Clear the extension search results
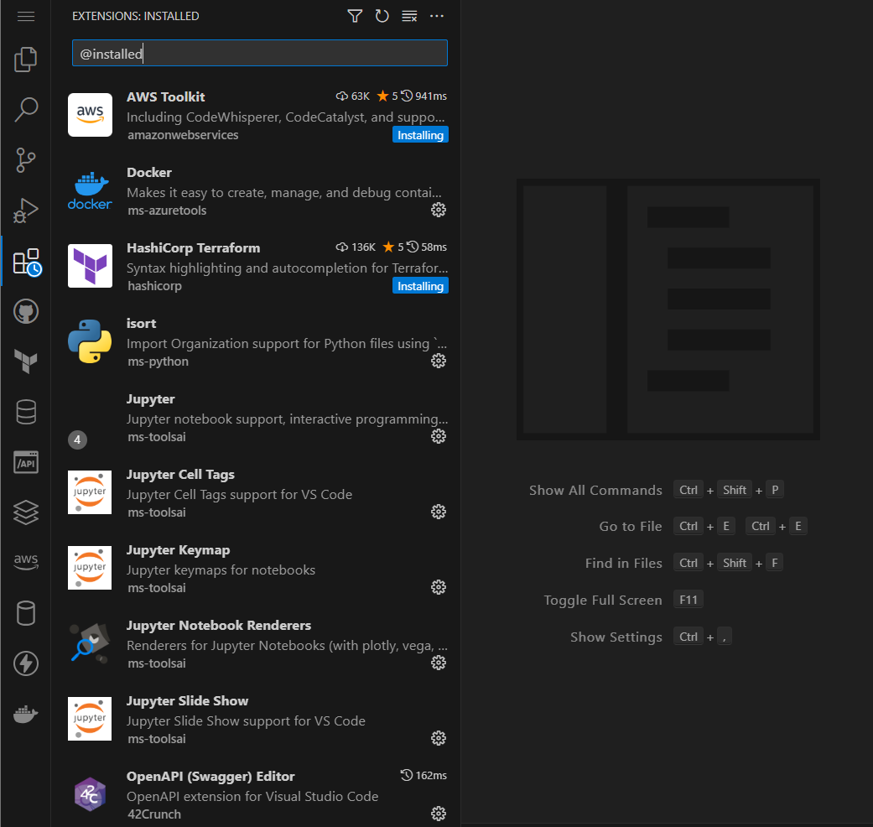Image resolution: width=873 pixels, height=827 pixels. [409, 16]
